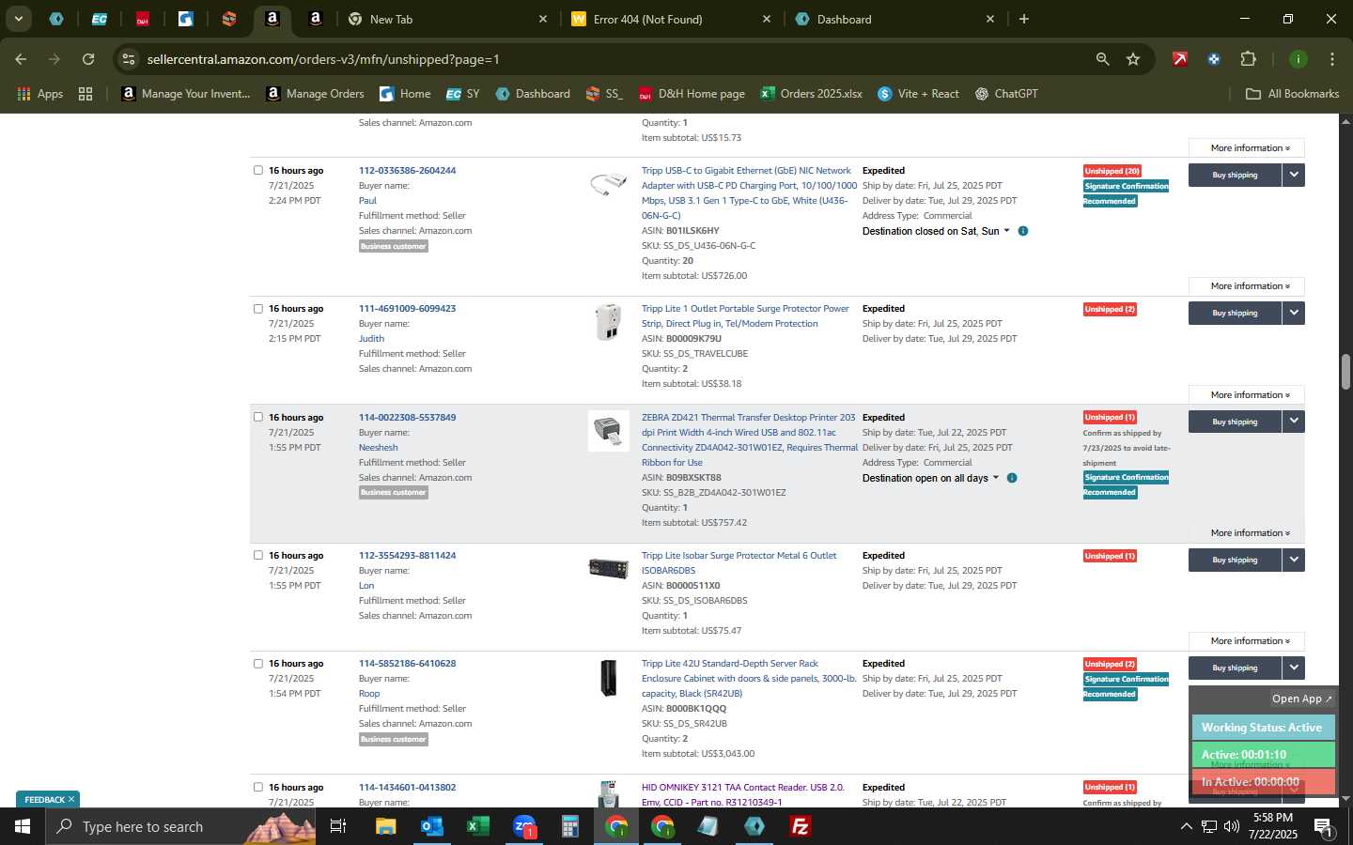Open Excel from the Windows taskbar
1353x845 pixels.
[x=478, y=826]
